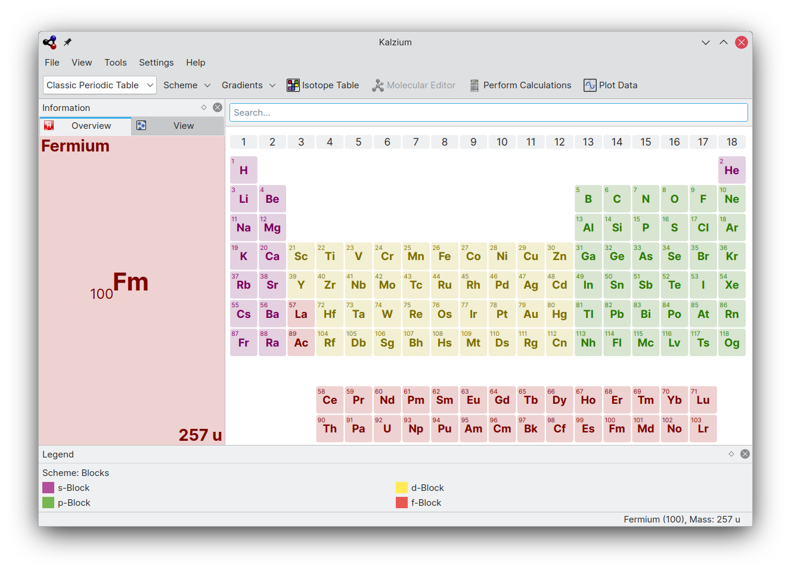Select the Fermium element cell

pos(617,428)
